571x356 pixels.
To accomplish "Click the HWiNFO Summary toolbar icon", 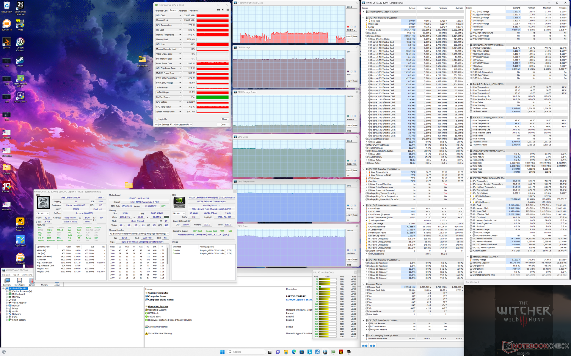I will [x=7, y=281].
